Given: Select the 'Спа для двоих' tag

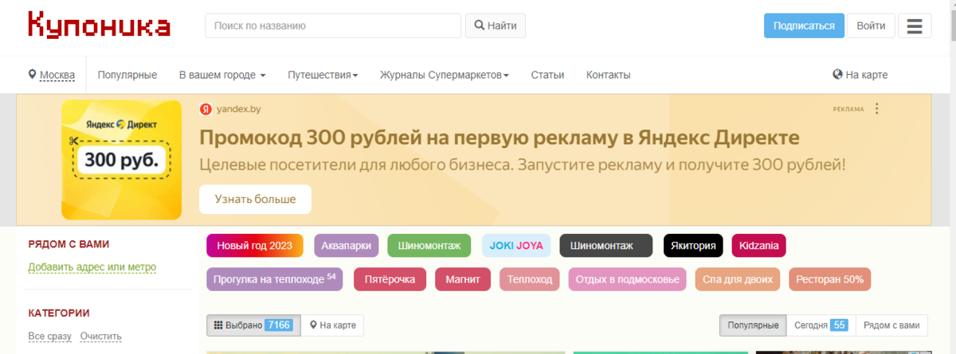Looking at the screenshot, I should point(736,280).
